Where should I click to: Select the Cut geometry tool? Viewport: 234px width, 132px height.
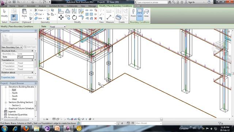click(38, 14)
